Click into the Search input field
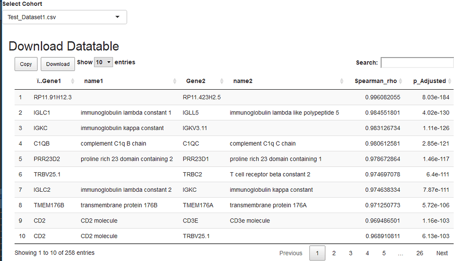 (417, 63)
